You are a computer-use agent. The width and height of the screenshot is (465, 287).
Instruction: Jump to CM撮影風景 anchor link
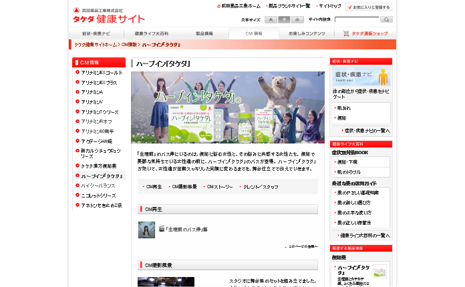pos(184,187)
